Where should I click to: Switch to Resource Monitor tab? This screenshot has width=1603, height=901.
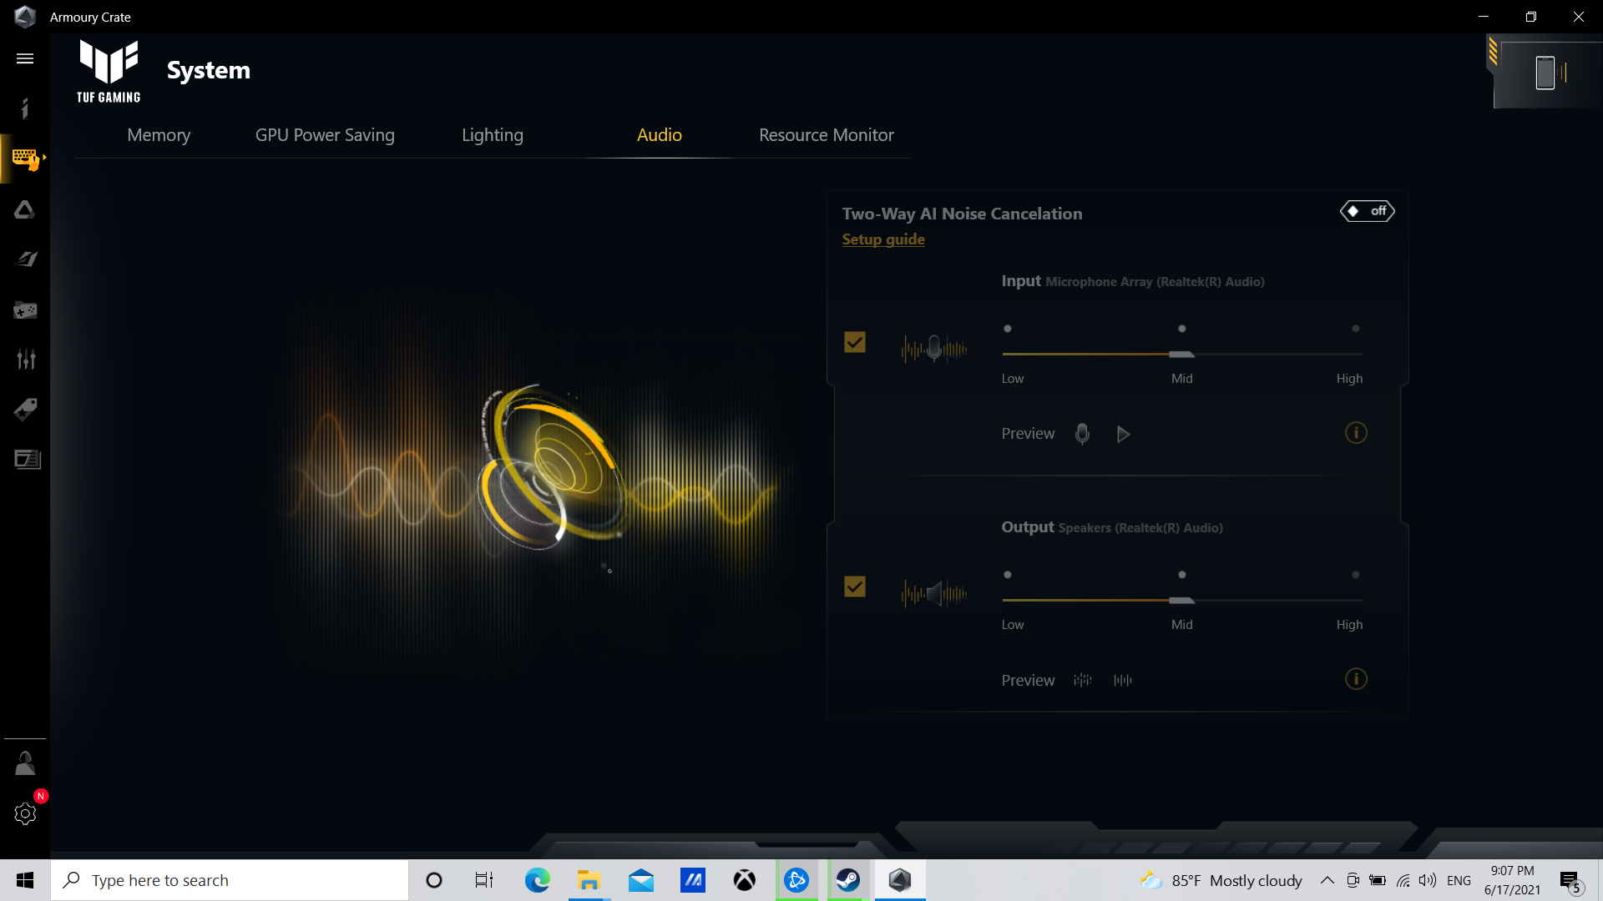click(827, 135)
